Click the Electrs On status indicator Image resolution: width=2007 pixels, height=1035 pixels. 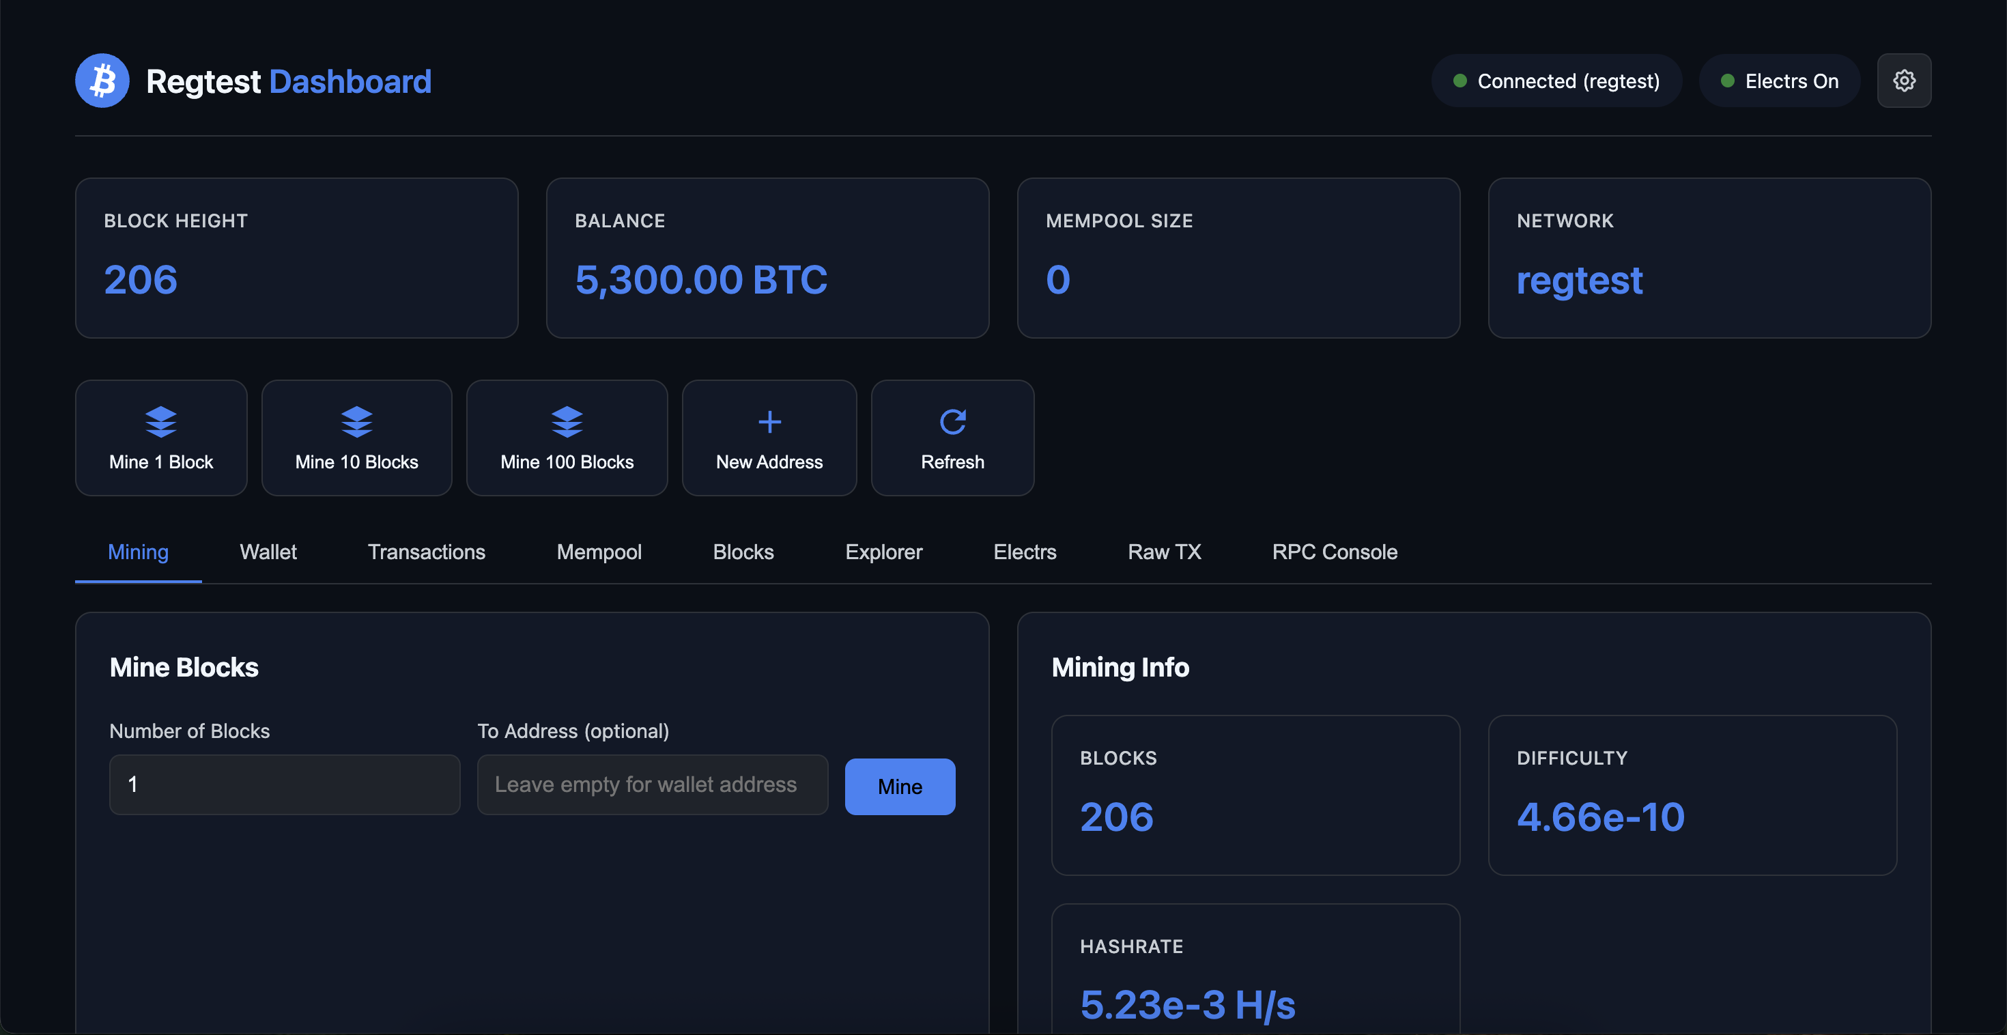(1779, 81)
